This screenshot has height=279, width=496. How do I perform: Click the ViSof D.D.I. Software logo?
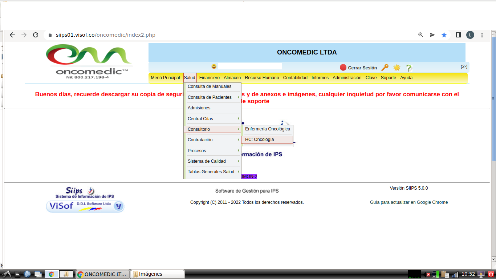click(x=85, y=206)
